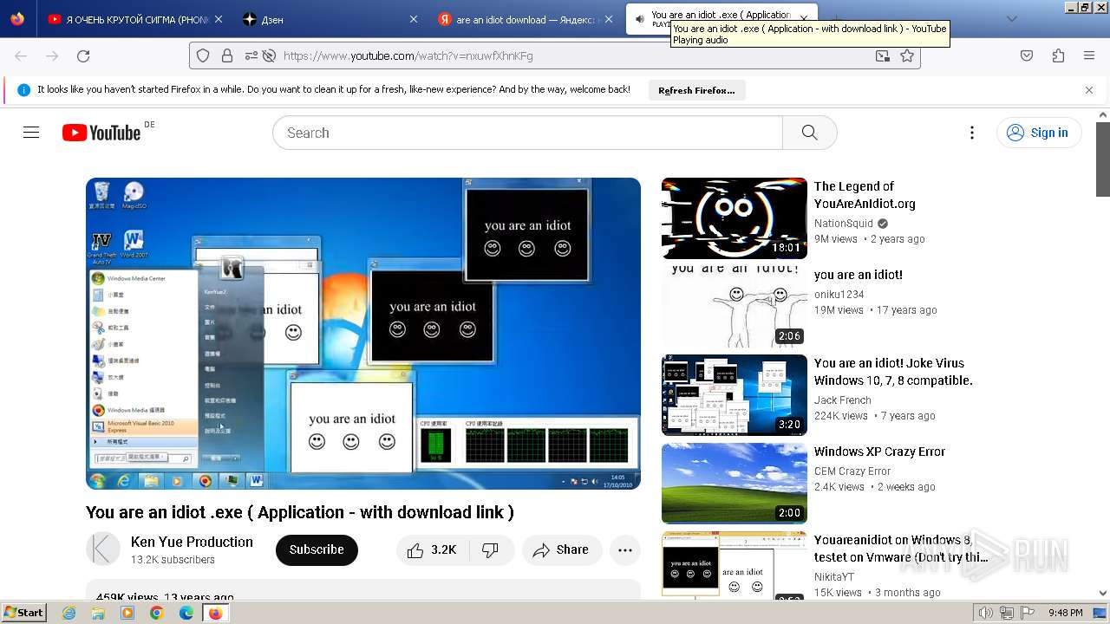
Task: Open the Ken Yue Production channel link
Action: pos(192,542)
